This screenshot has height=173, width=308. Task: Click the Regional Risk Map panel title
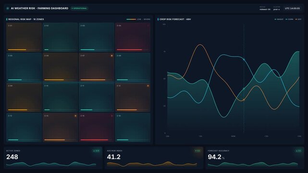coord(26,19)
